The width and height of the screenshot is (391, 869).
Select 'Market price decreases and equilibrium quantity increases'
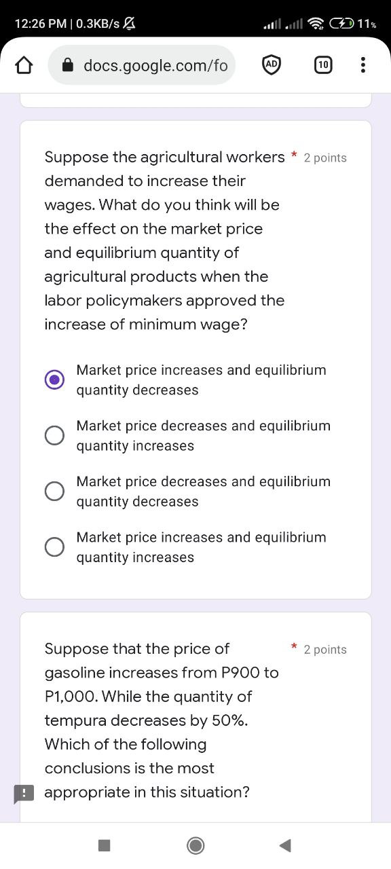click(54, 435)
